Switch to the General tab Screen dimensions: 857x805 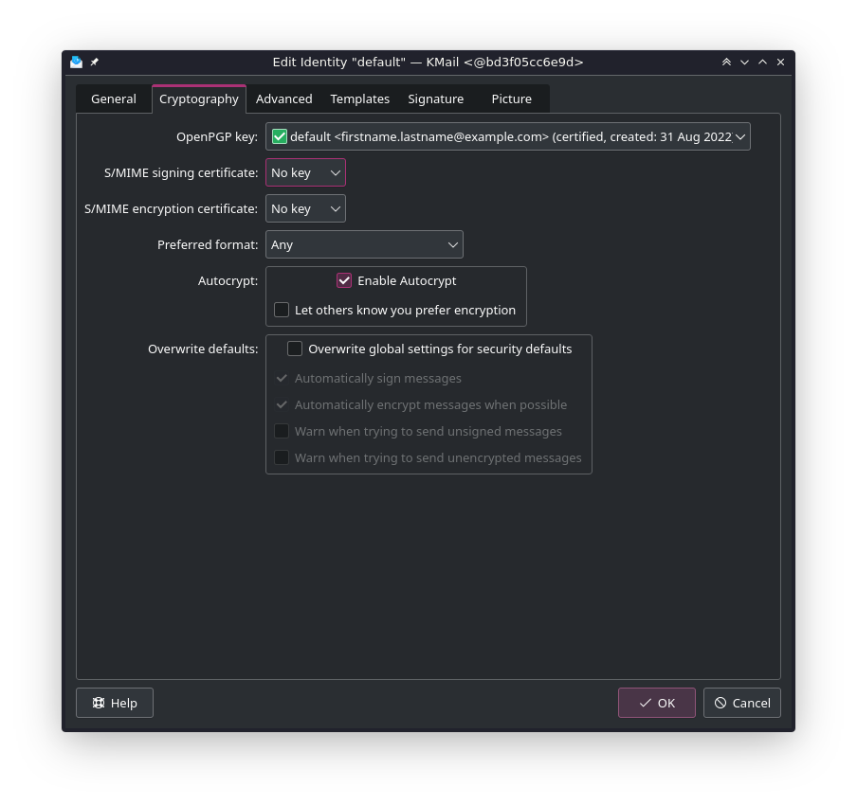click(x=114, y=98)
